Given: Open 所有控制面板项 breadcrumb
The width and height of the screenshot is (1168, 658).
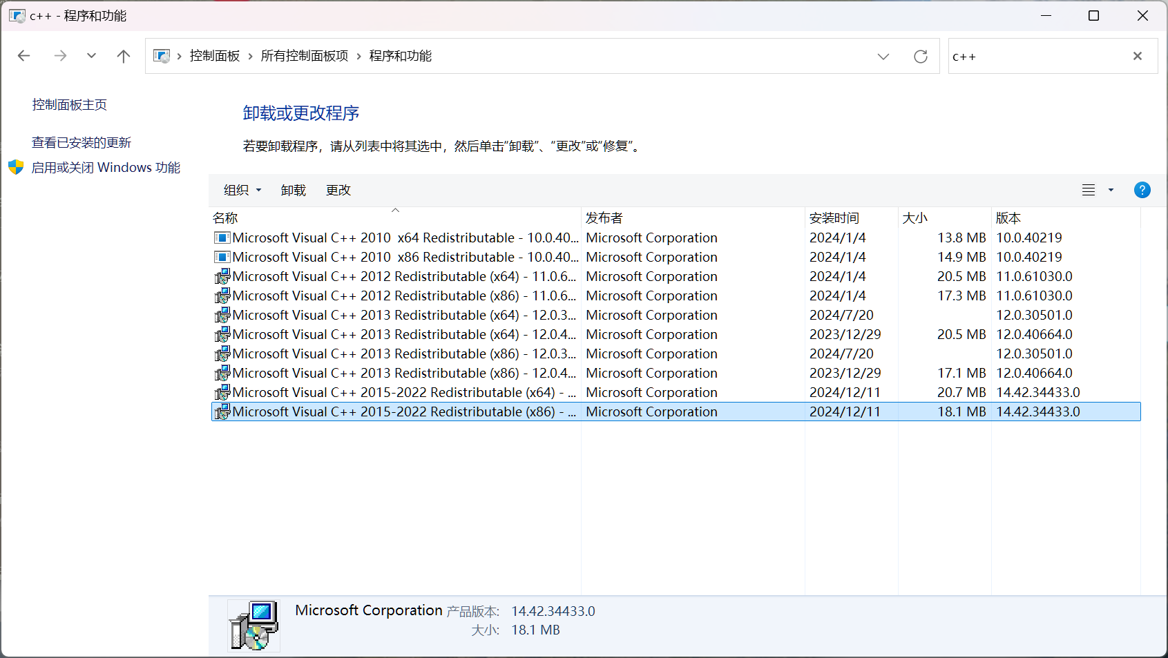Looking at the screenshot, I should 305,56.
